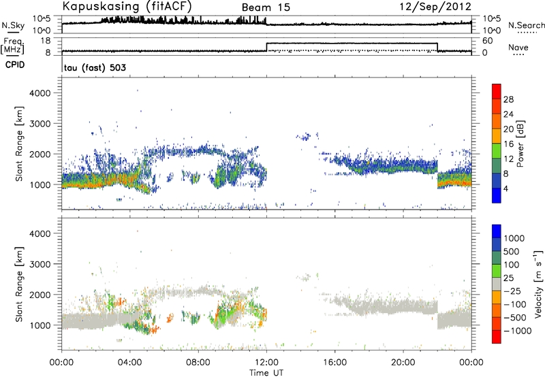Click the 100 tick on velocity colorbar

click(512, 265)
